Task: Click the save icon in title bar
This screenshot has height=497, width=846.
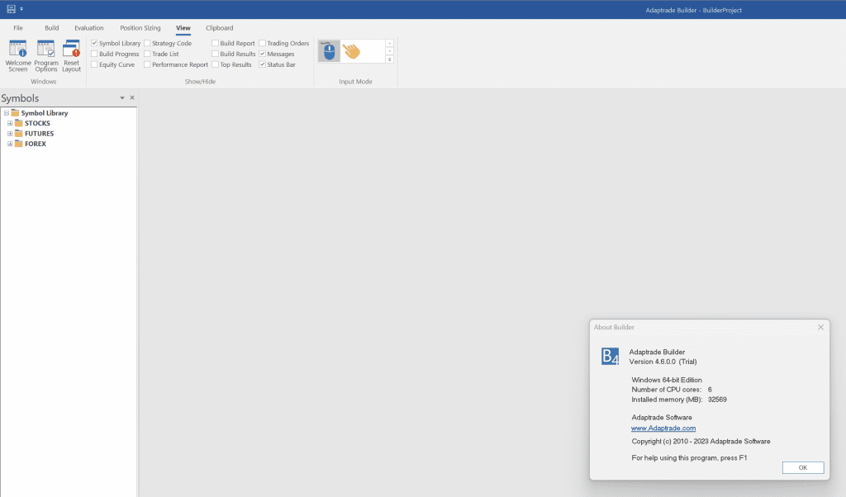Action: point(12,8)
